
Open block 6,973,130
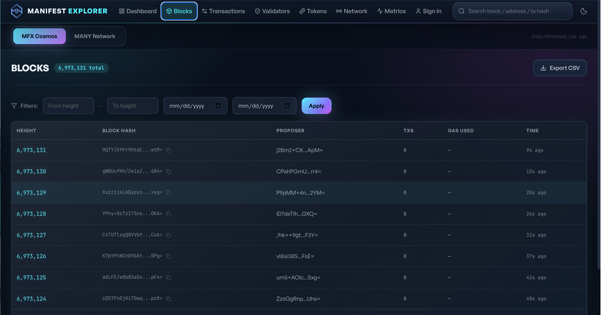pos(31,172)
